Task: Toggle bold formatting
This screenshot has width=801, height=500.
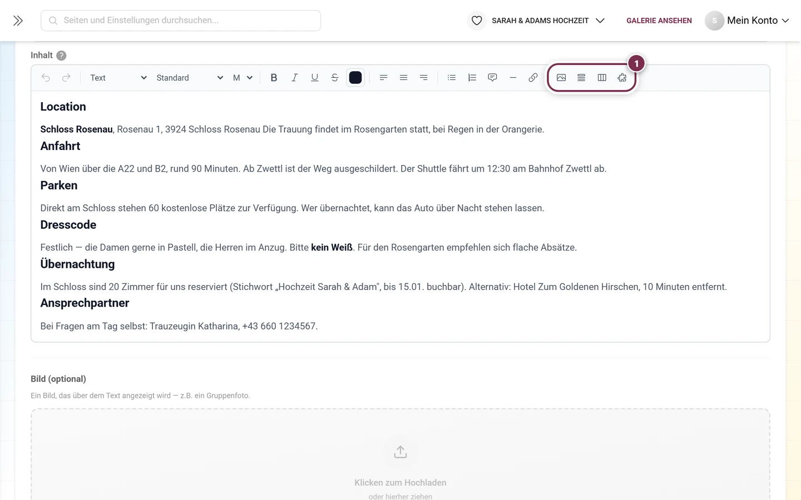Action: pyautogui.click(x=274, y=78)
